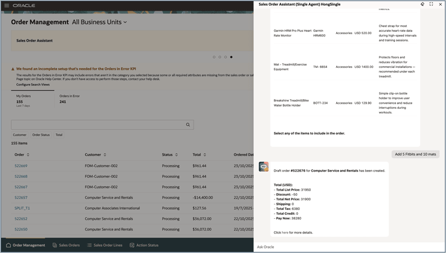Click Configure Search Views link

33,85
